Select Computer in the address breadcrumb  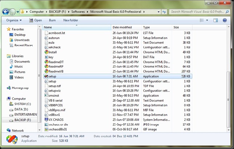(x=37, y=12)
